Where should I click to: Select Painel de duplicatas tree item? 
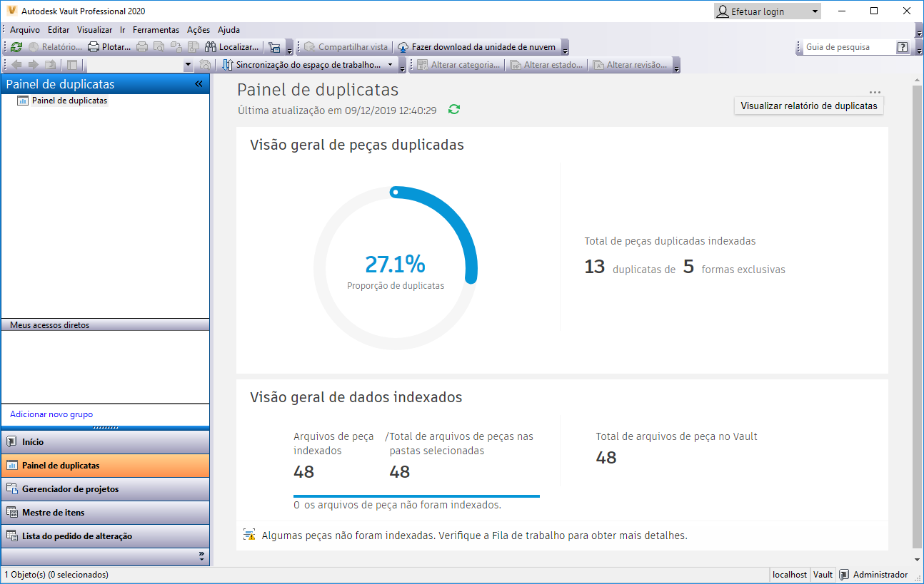click(x=69, y=101)
